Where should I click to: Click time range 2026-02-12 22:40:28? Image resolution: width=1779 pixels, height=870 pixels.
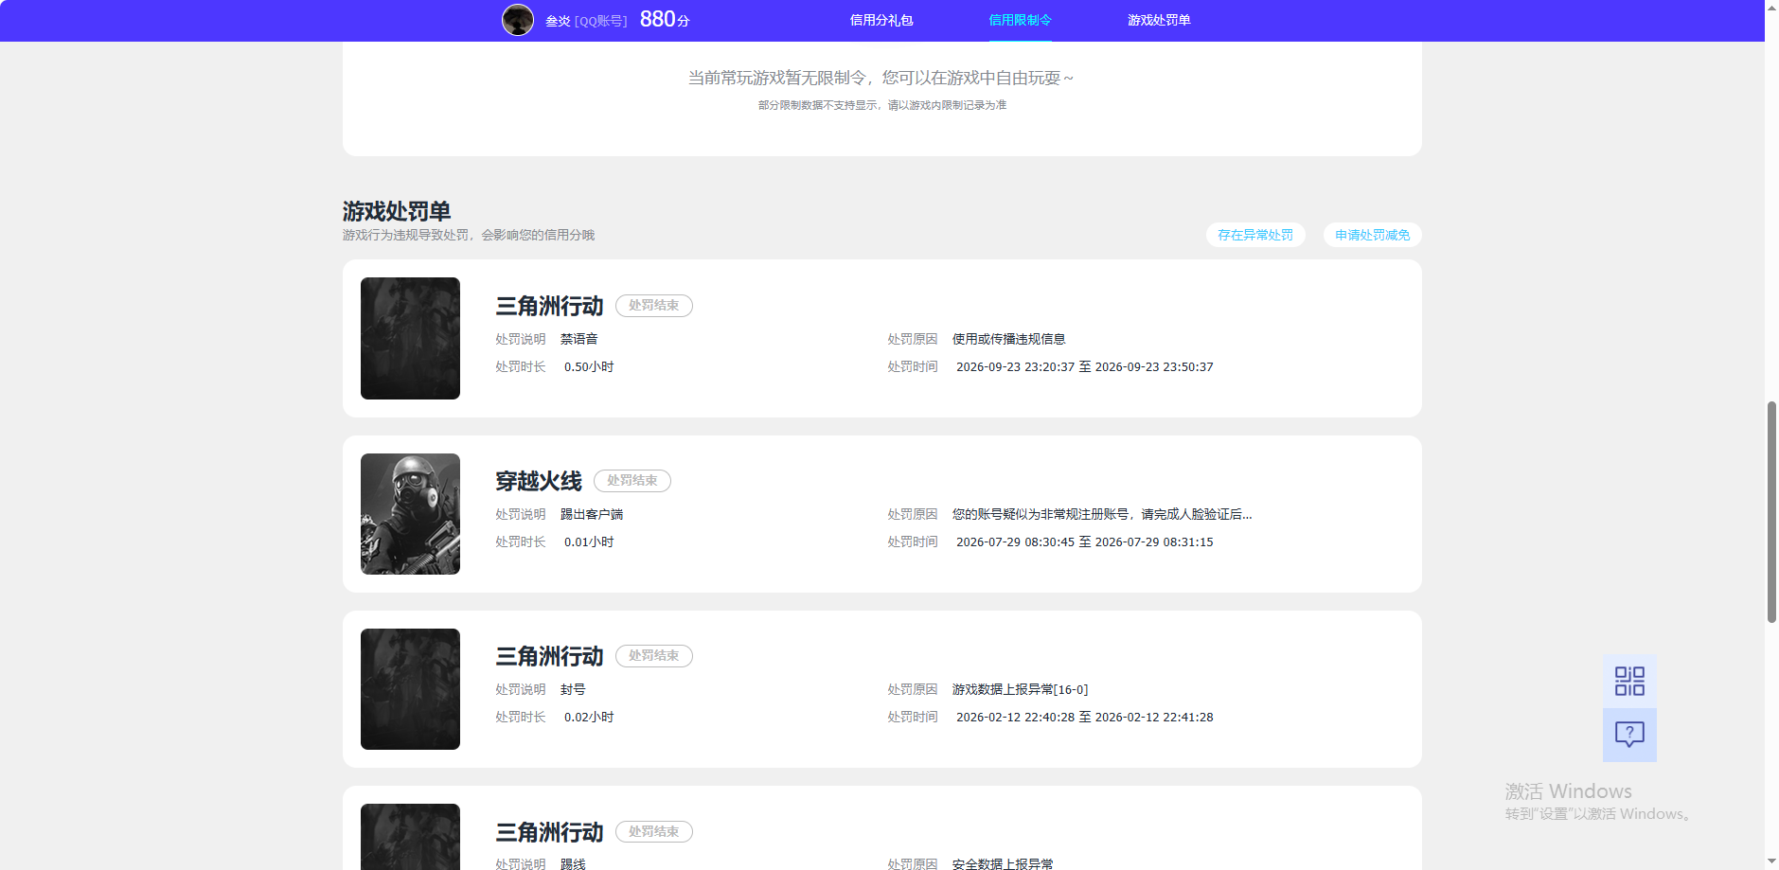click(1085, 718)
